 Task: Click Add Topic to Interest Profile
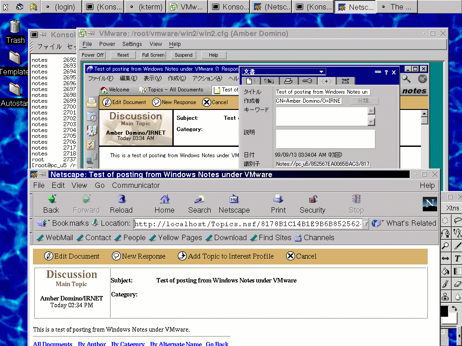(226, 256)
